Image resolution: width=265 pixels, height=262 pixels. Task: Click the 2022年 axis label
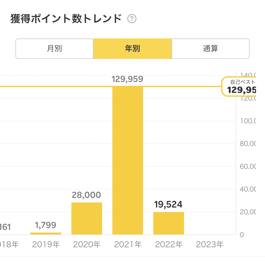169,245
